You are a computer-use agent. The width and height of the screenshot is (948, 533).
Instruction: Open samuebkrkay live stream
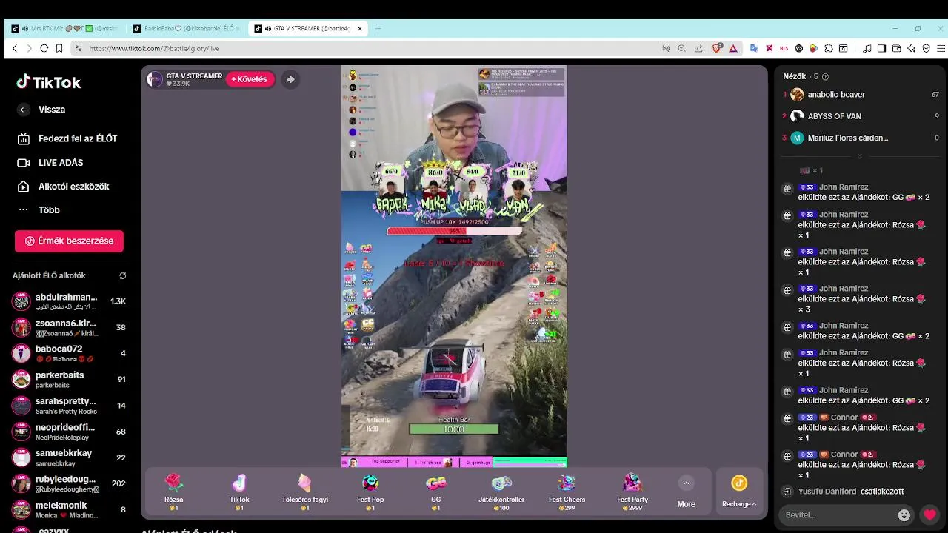point(69,457)
